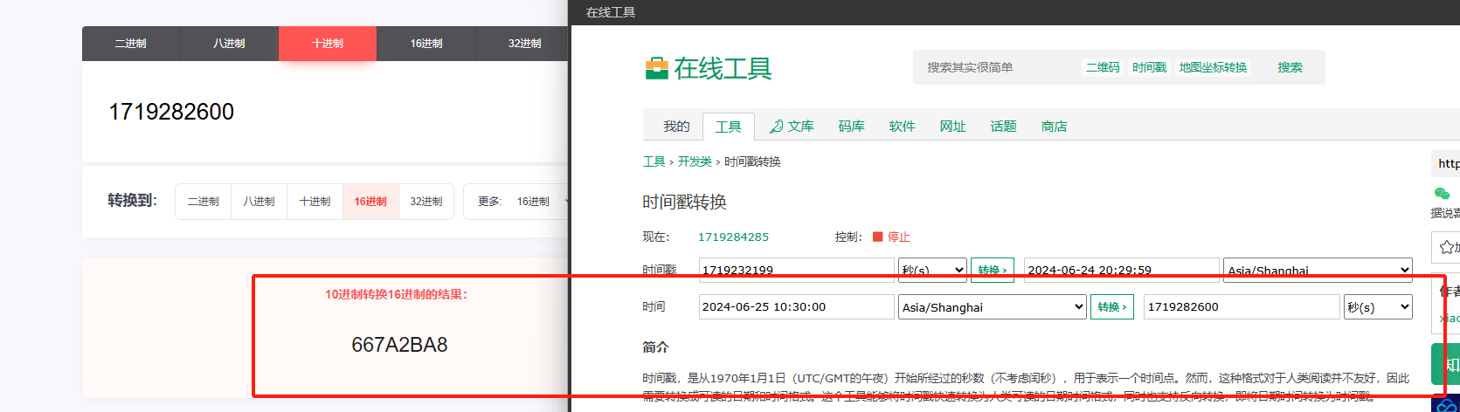Click the 开发类 breadcrumb link
The image size is (1460, 412).
point(695,161)
